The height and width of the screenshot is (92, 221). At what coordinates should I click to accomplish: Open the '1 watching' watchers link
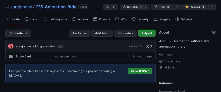coord(172,61)
